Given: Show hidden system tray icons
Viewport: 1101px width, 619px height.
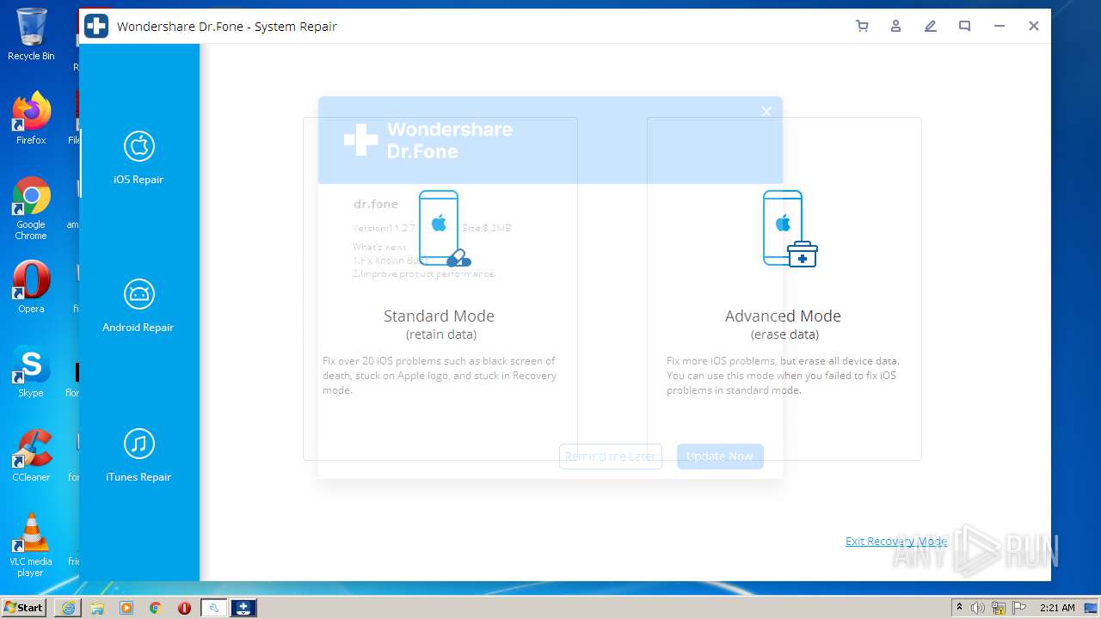Looking at the screenshot, I should (959, 608).
